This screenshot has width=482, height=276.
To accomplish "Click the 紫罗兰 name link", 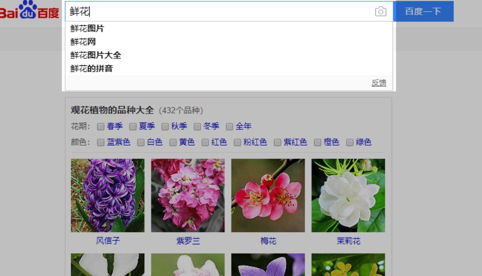I will point(188,241).
